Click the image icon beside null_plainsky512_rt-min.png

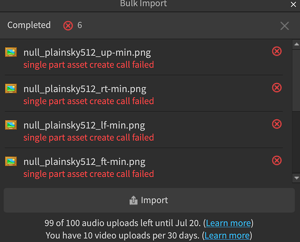[11, 88]
